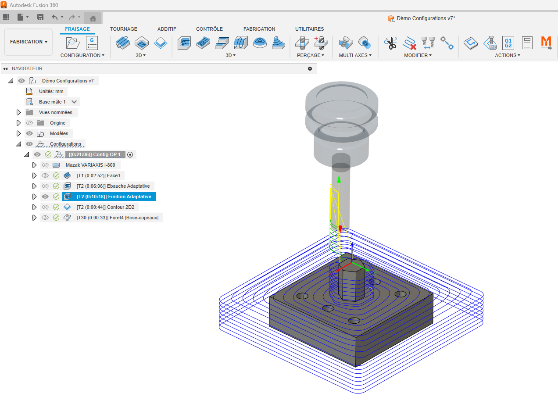Expand the Vues nommées folder
Viewport: 558px width, 404px height.
pos(18,112)
